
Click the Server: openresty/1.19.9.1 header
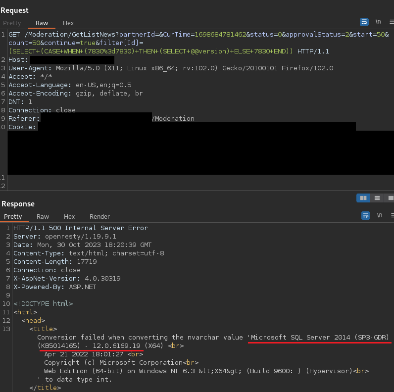click(x=64, y=237)
